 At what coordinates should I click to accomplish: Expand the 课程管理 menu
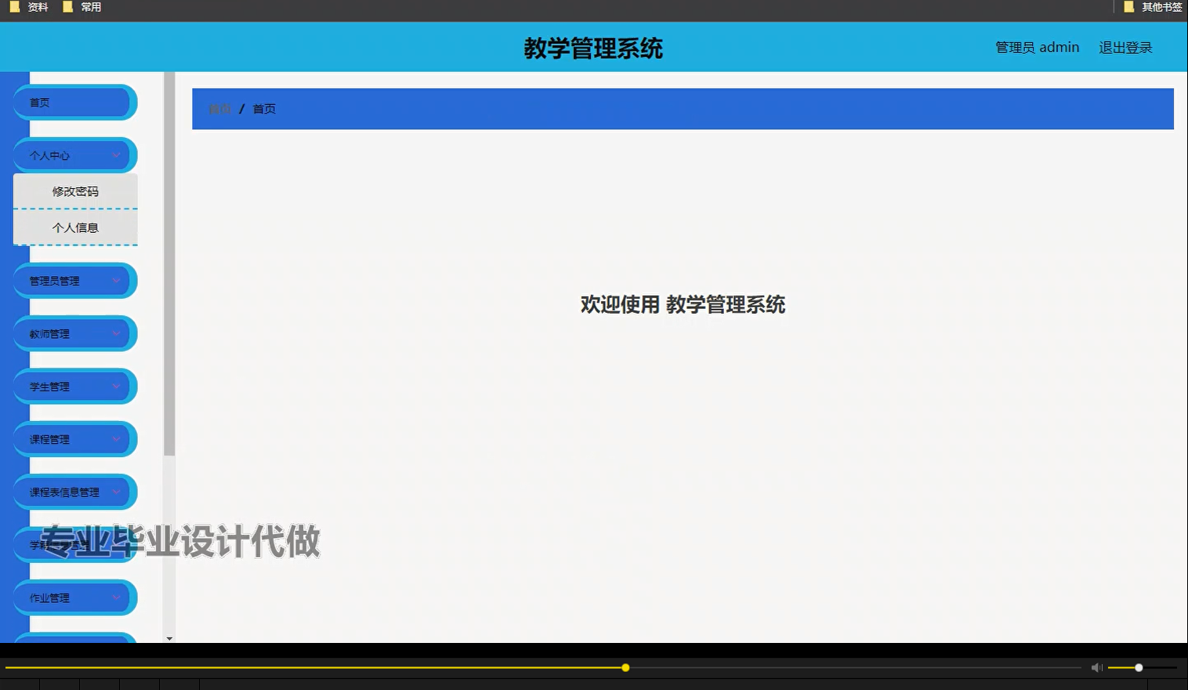pyautogui.click(x=74, y=439)
